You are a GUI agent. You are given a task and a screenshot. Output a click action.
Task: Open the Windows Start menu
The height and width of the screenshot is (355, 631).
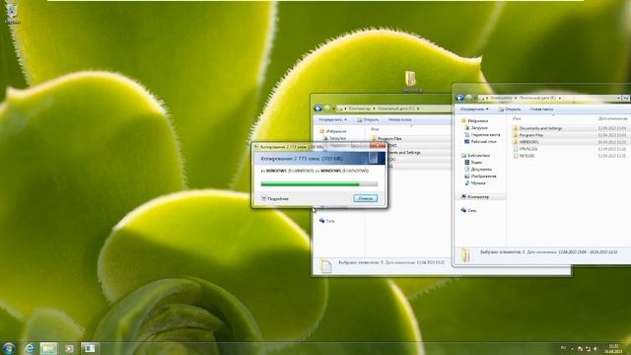tap(9, 348)
